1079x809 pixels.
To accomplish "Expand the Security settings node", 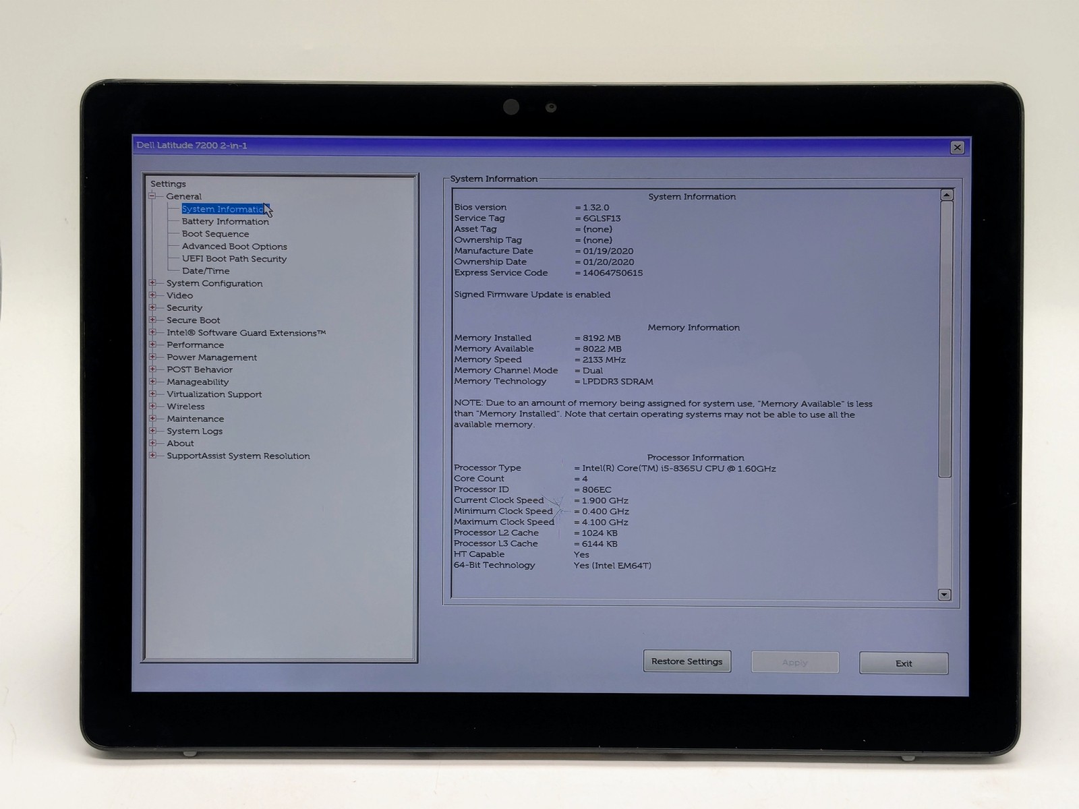I will point(152,307).
